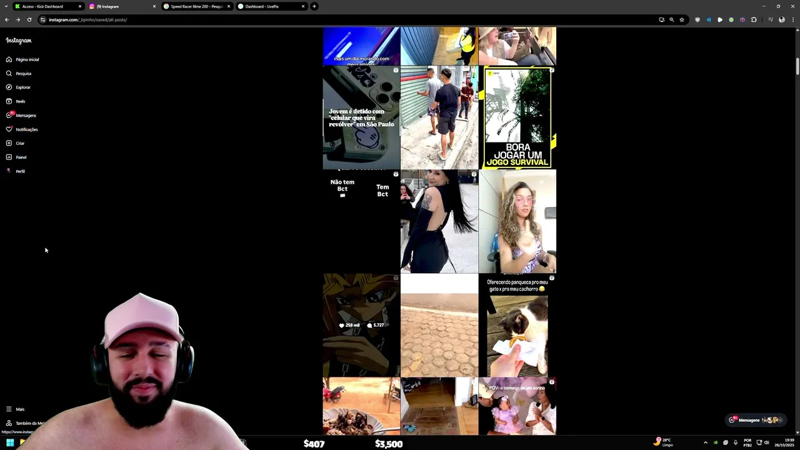Click the site information icon in address bar
800x450 pixels.
(x=42, y=19)
